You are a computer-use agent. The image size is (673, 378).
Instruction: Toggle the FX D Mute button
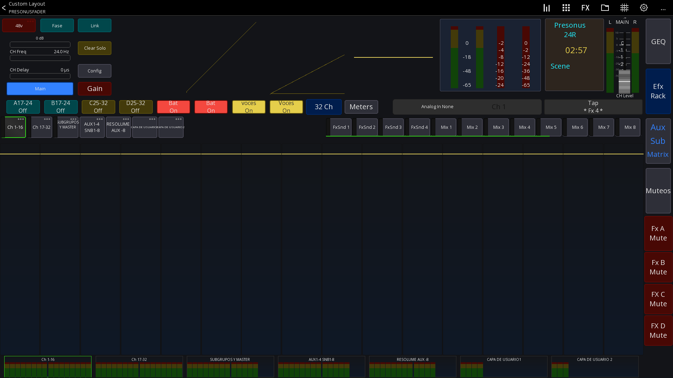pyautogui.click(x=658, y=331)
